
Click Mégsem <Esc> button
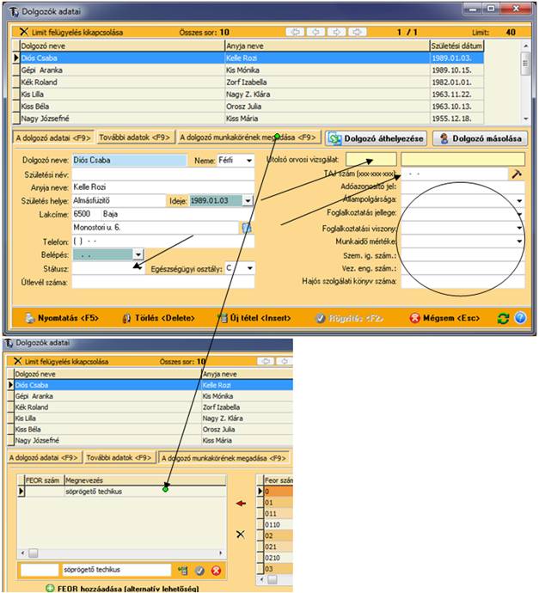point(444,319)
